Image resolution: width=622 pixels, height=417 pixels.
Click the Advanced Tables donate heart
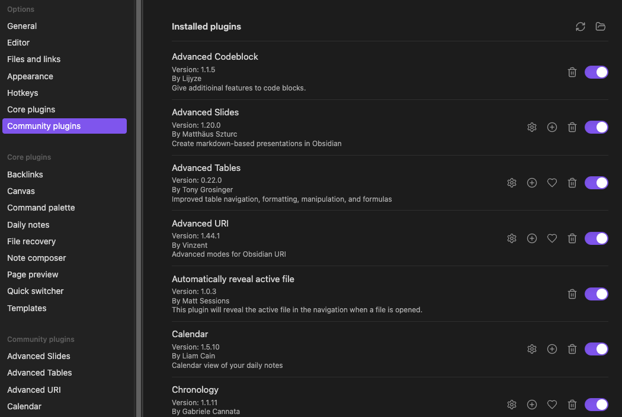(552, 183)
